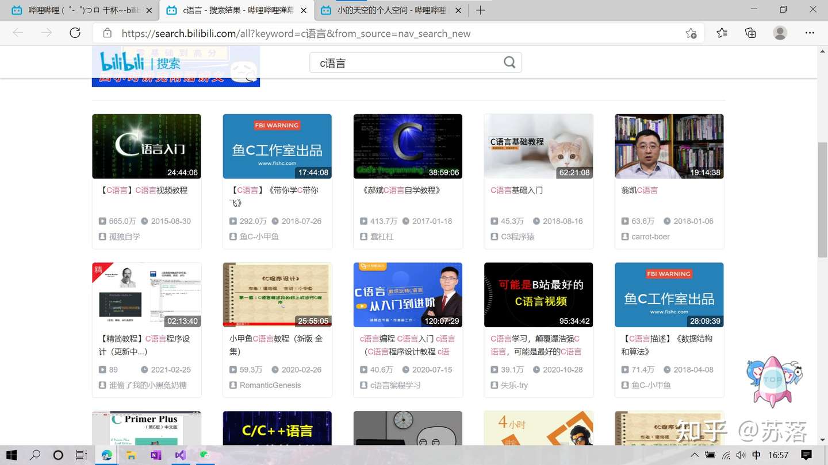Expand the hidden system tray icons
Image resolution: width=828 pixels, height=465 pixels.
(x=695, y=455)
